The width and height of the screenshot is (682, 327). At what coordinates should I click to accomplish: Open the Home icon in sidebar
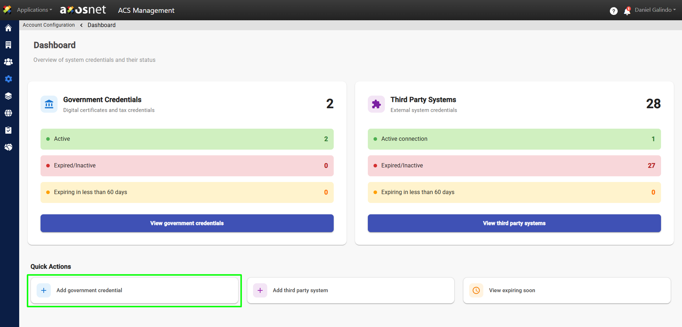pos(9,28)
